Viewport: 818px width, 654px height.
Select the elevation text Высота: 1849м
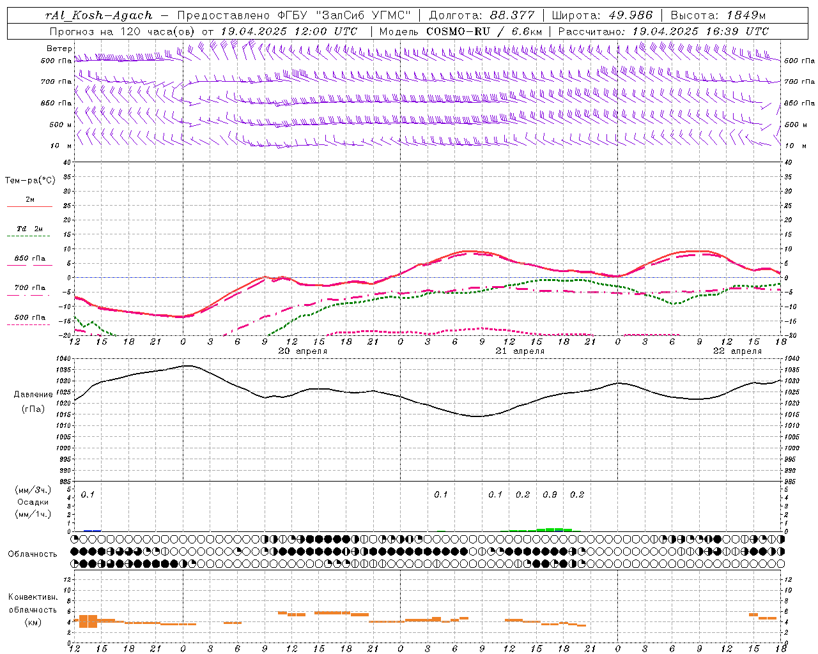(718, 15)
